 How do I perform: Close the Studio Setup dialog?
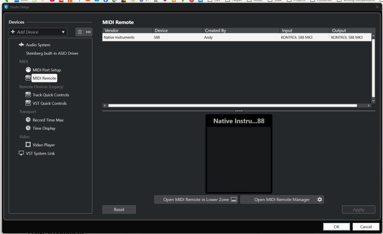[377, 7]
